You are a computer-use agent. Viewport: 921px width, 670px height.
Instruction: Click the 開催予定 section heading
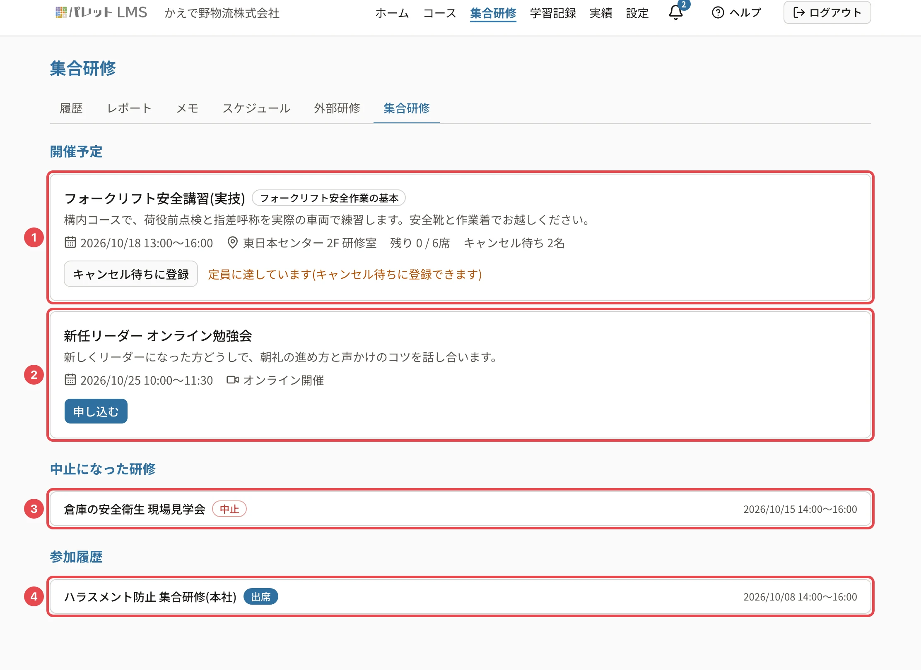(x=76, y=152)
